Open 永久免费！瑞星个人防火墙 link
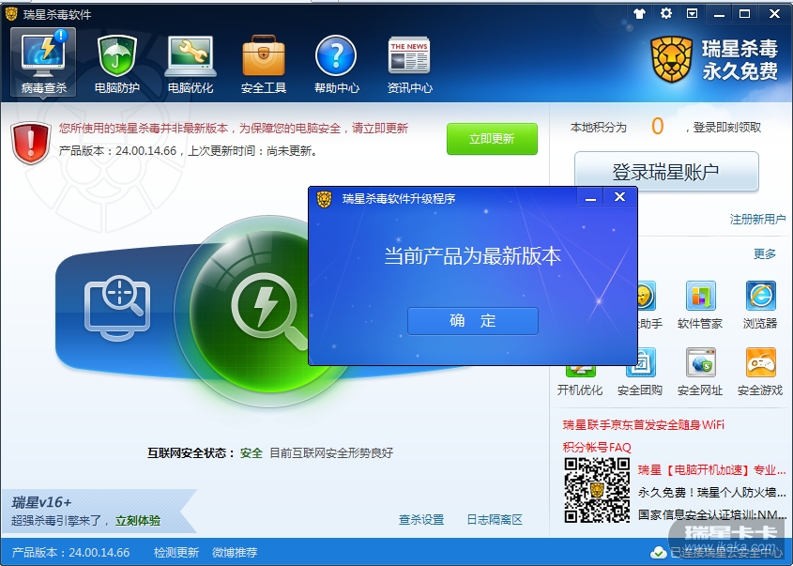This screenshot has height=566, width=793. click(711, 492)
